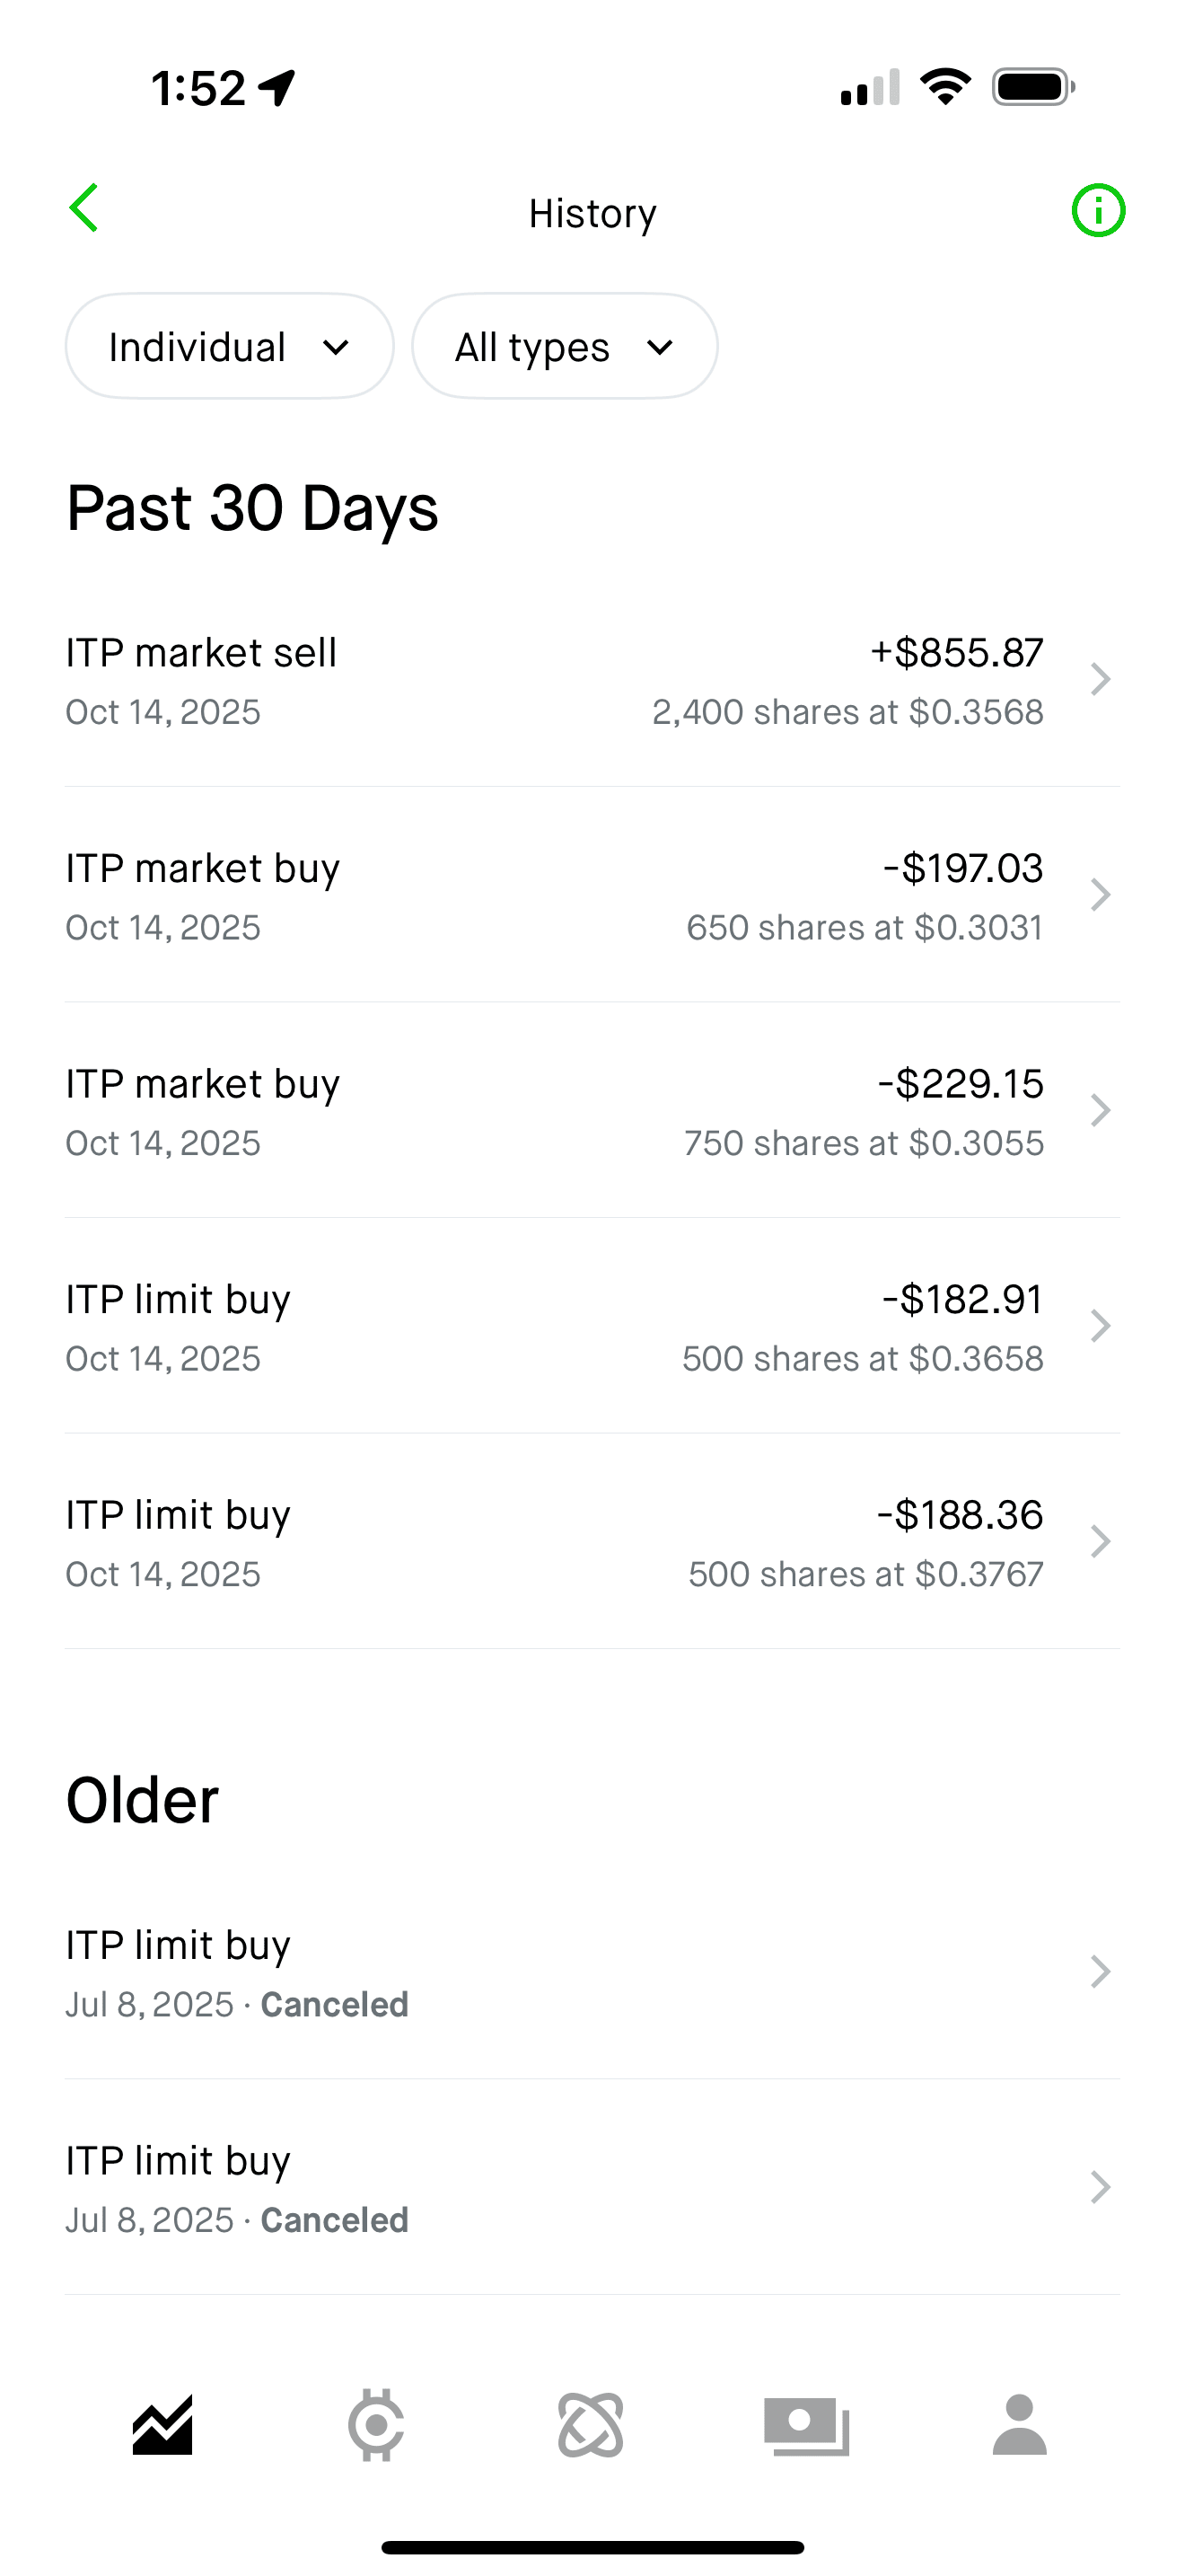Open ITP market sell +$855.87 details
The width and height of the screenshot is (1185, 2576).
592,680
